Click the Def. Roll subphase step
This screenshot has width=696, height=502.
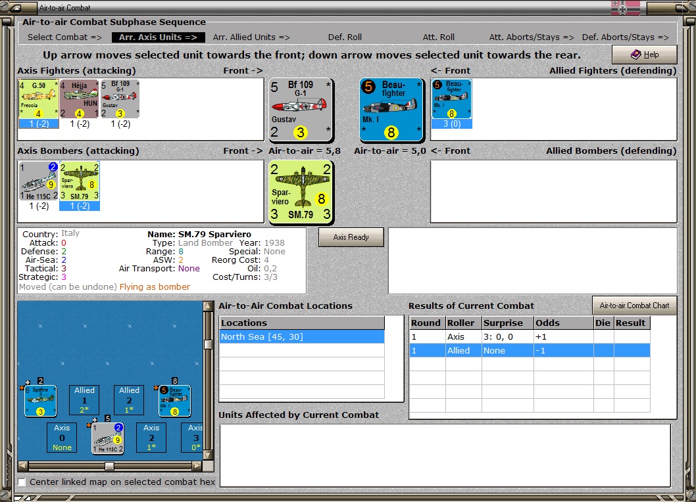(x=345, y=37)
